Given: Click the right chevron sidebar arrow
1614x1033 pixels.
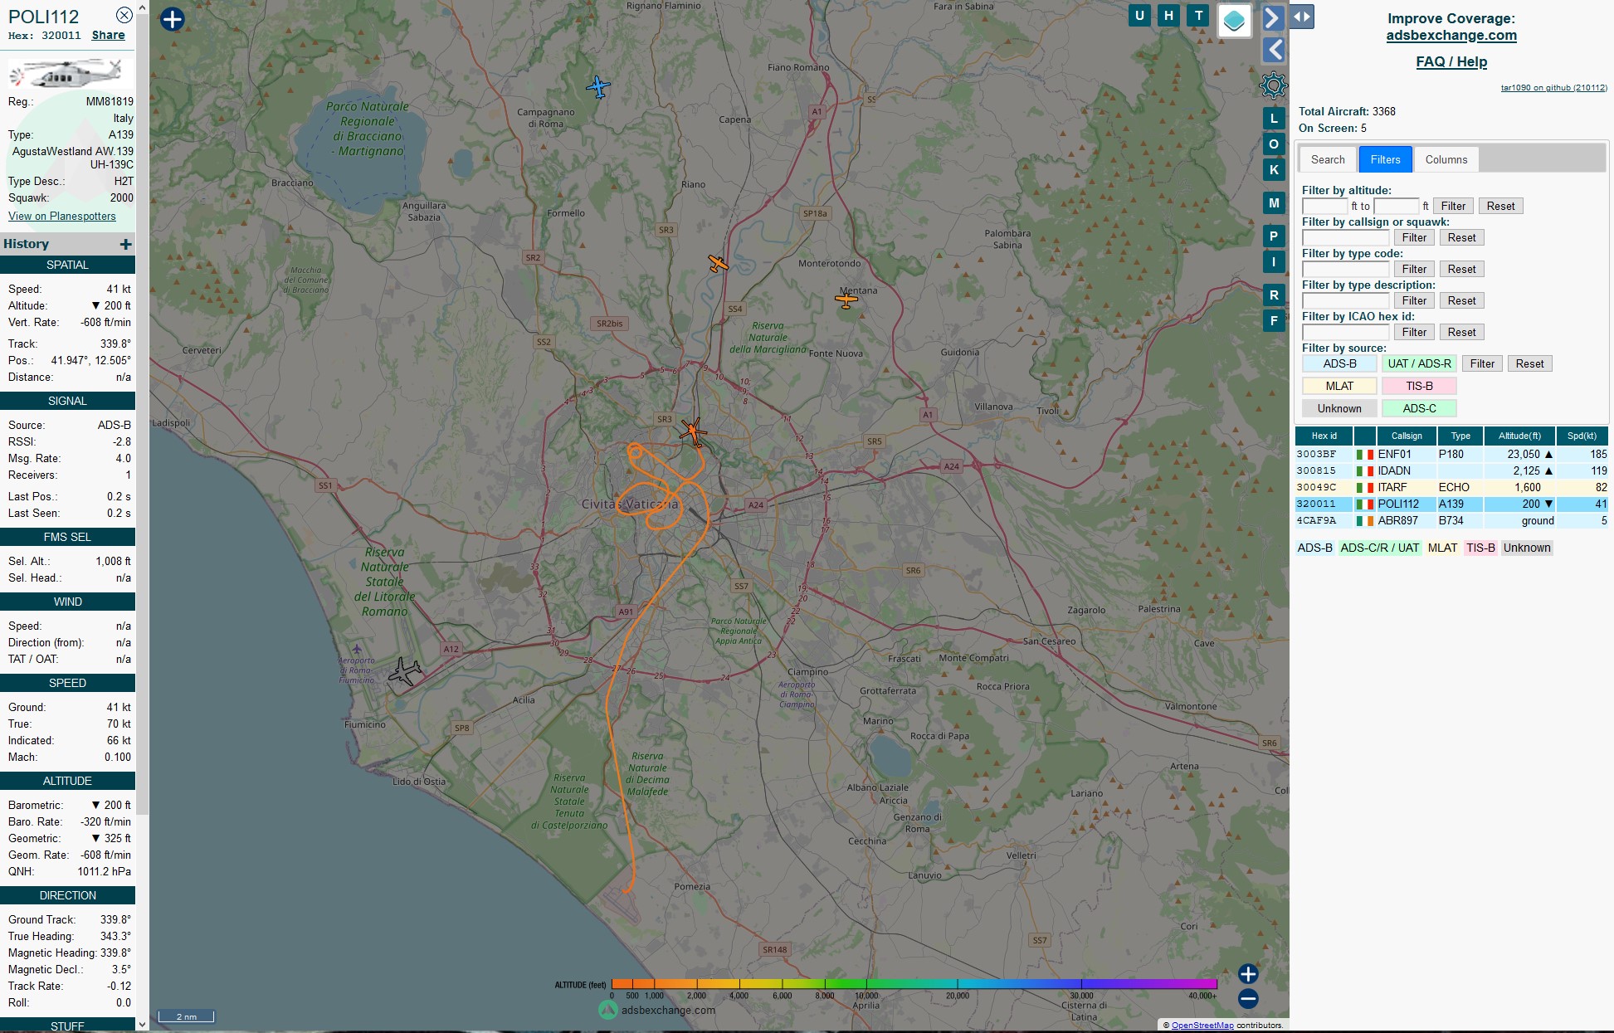Looking at the screenshot, I should point(1273,17).
